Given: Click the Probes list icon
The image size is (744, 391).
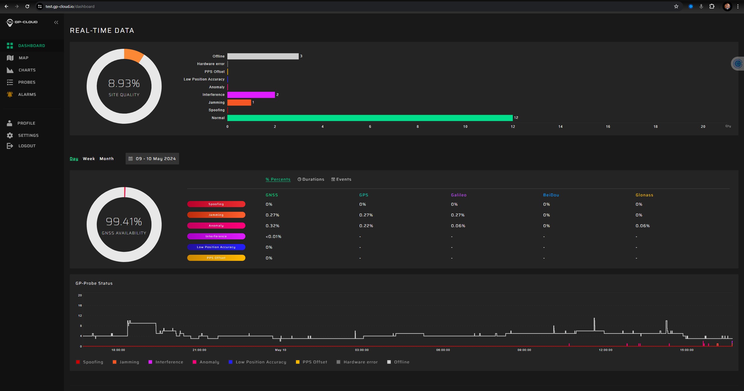Looking at the screenshot, I should [10, 82].
